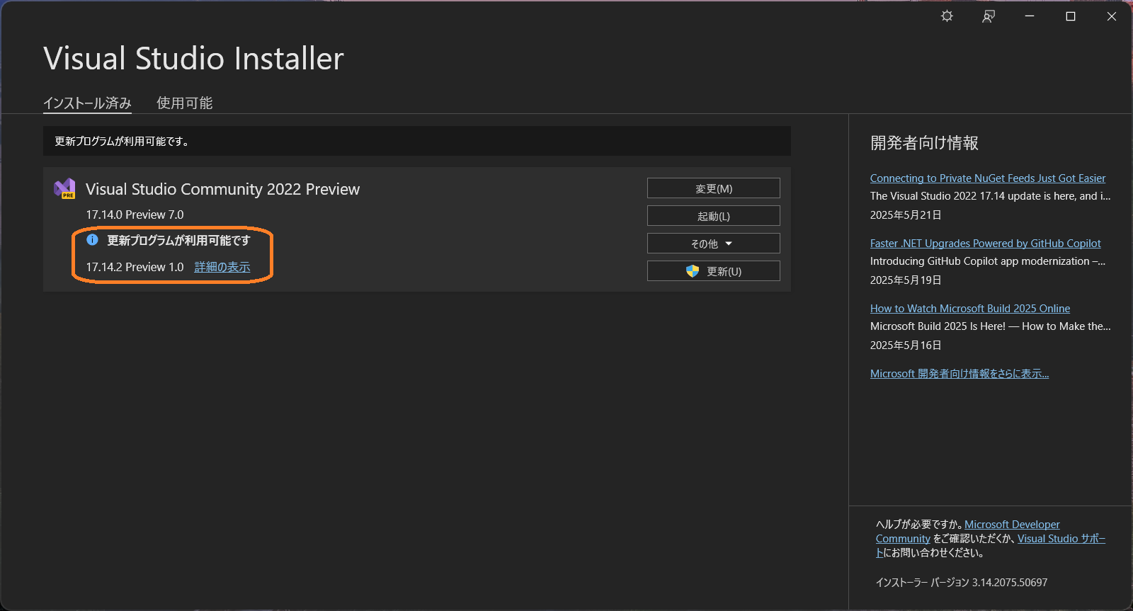The width and height of the screenshot is (1133, 611).
Task: Open Faster .NET Upgrades Powered by Copilot link
Action: [986, 244]
